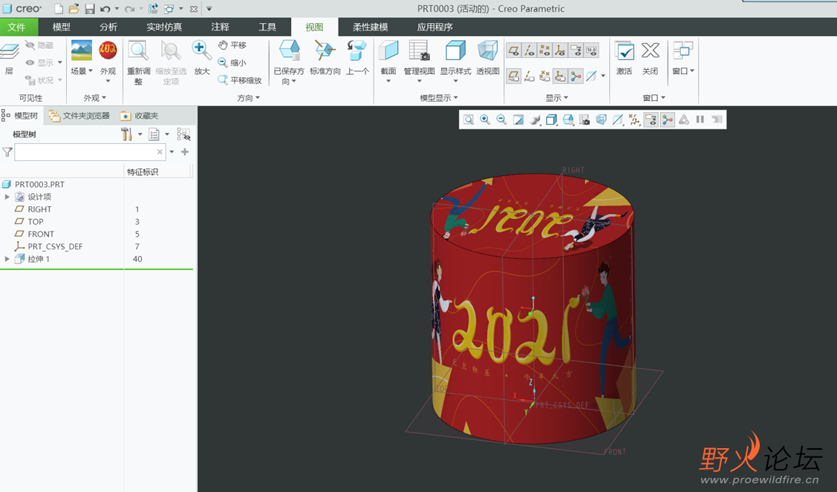Image resolution: width=837 pixels, height=492 pixels.
Task: Open model tree settings hammer icon
Action: pyautogui.click(x=126, y=134)
